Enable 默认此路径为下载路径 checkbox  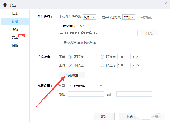61,42
